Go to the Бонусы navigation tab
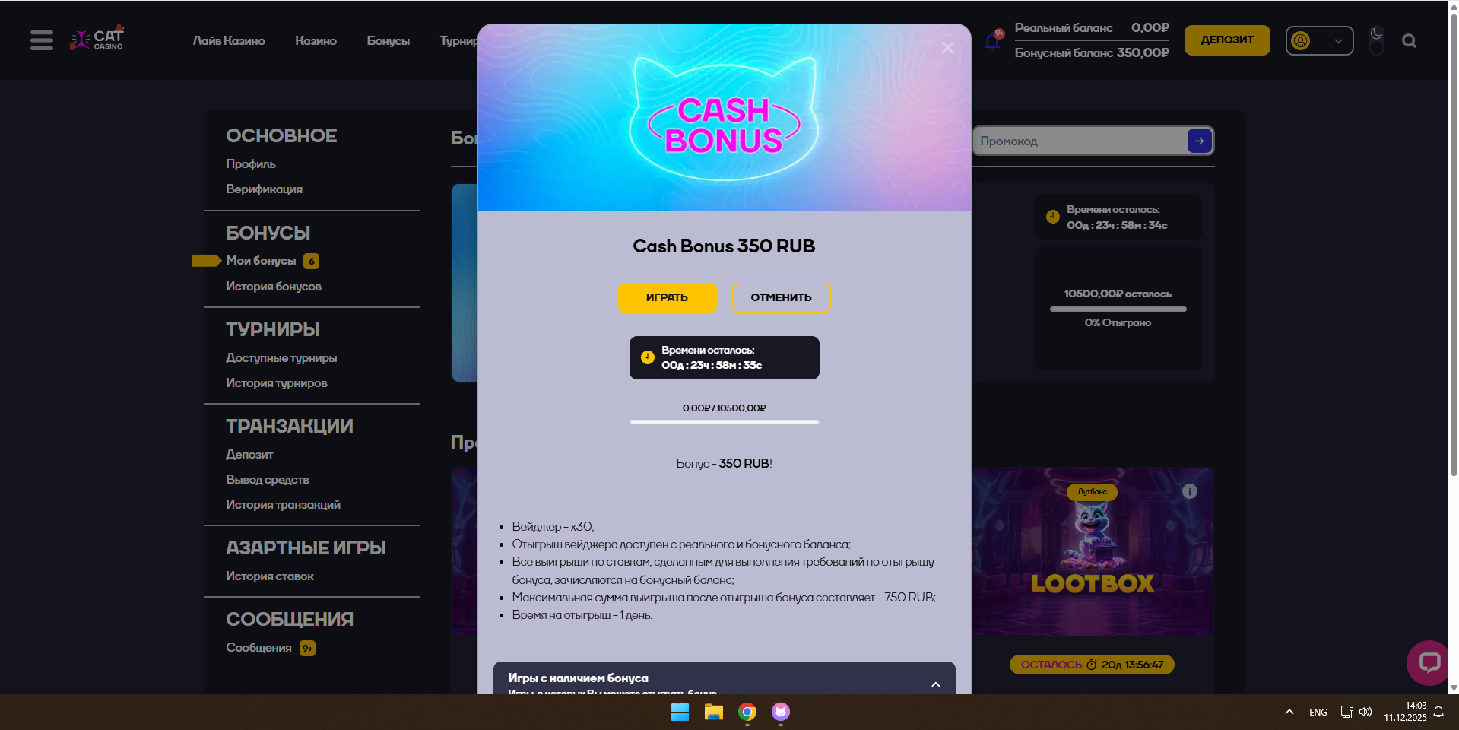The width and height of the screenshot is (1459, 730). click(x=389, y=41)
